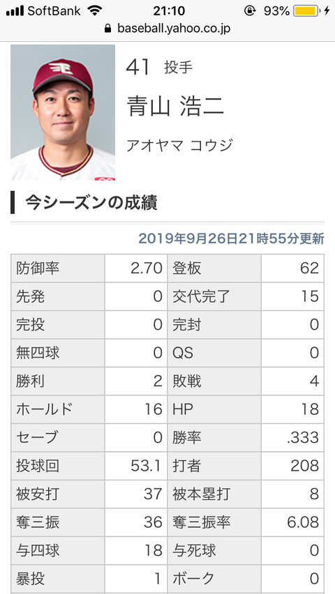
Task: Tap the charging bolt icon
Action: [327, 11]
